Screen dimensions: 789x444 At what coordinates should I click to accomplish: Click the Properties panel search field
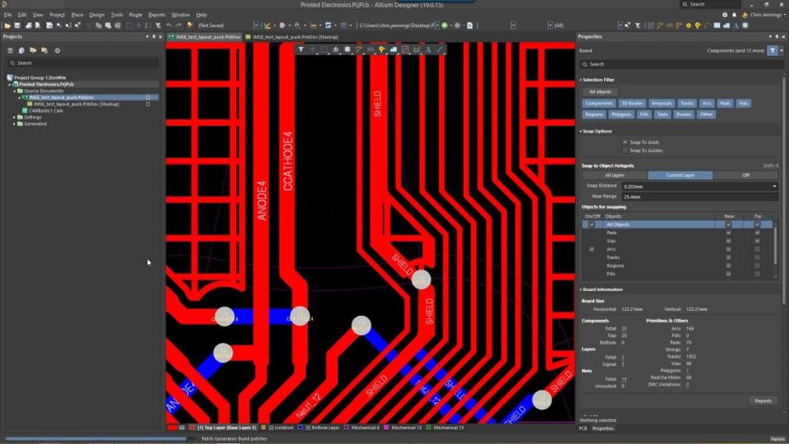pyautogui.click(x=681, y=64)
